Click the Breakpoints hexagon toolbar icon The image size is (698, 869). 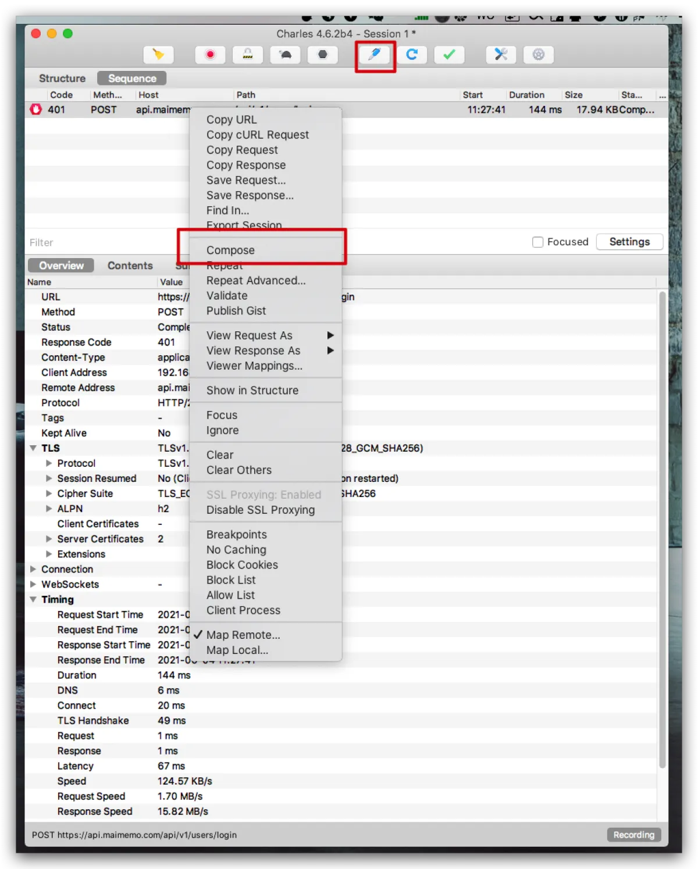pos(323,55)
